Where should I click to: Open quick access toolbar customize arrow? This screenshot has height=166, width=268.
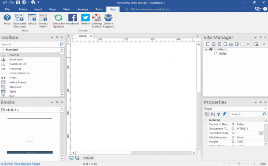pyautogui.click(x=38, y=2)
